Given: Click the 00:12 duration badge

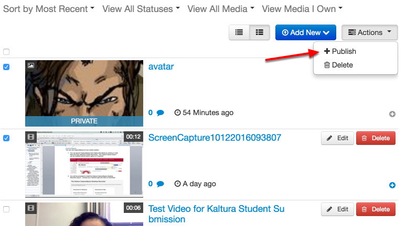Looking at the screenshot, I should (133, 137).
